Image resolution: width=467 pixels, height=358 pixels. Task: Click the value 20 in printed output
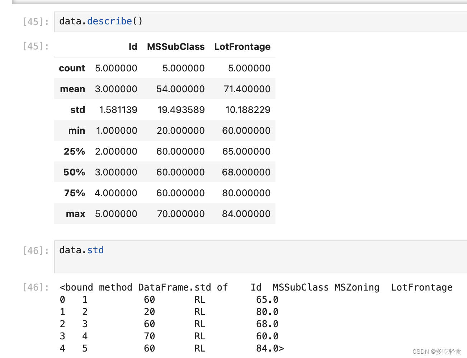pos(150,312)
